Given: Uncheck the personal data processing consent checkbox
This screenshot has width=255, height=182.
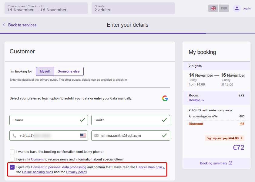Looking at the screenshot, I should click(x=12, y=167).
